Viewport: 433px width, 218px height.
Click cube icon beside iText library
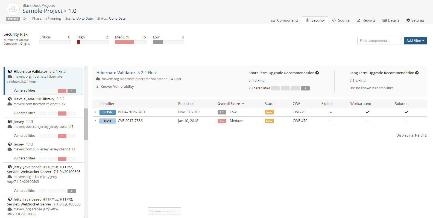10,99
